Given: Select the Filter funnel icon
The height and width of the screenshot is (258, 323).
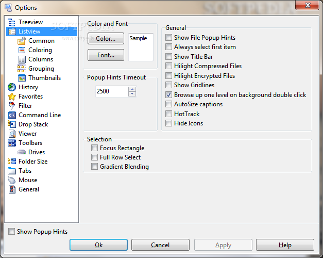Looking at the screenshot, I should [x=11, y=106].
